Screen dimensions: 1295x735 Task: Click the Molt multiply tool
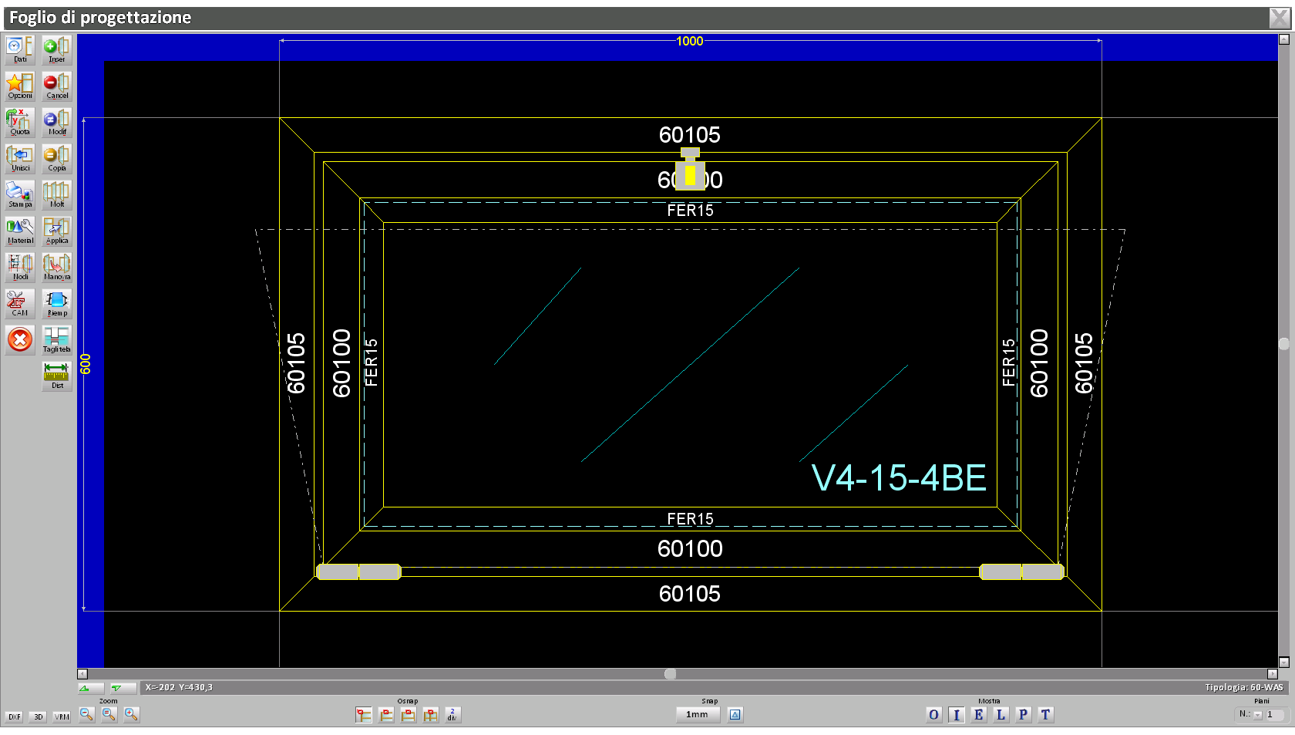(x=57, y=195)
